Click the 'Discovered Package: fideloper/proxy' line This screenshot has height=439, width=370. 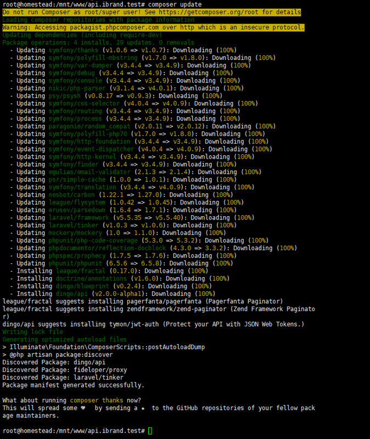coord(65,370)
